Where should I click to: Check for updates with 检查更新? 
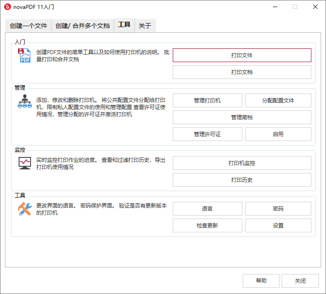(207, 226)
